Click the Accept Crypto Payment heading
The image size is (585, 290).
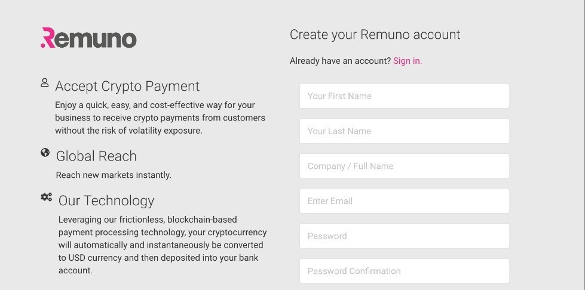[x=127, y=86]
